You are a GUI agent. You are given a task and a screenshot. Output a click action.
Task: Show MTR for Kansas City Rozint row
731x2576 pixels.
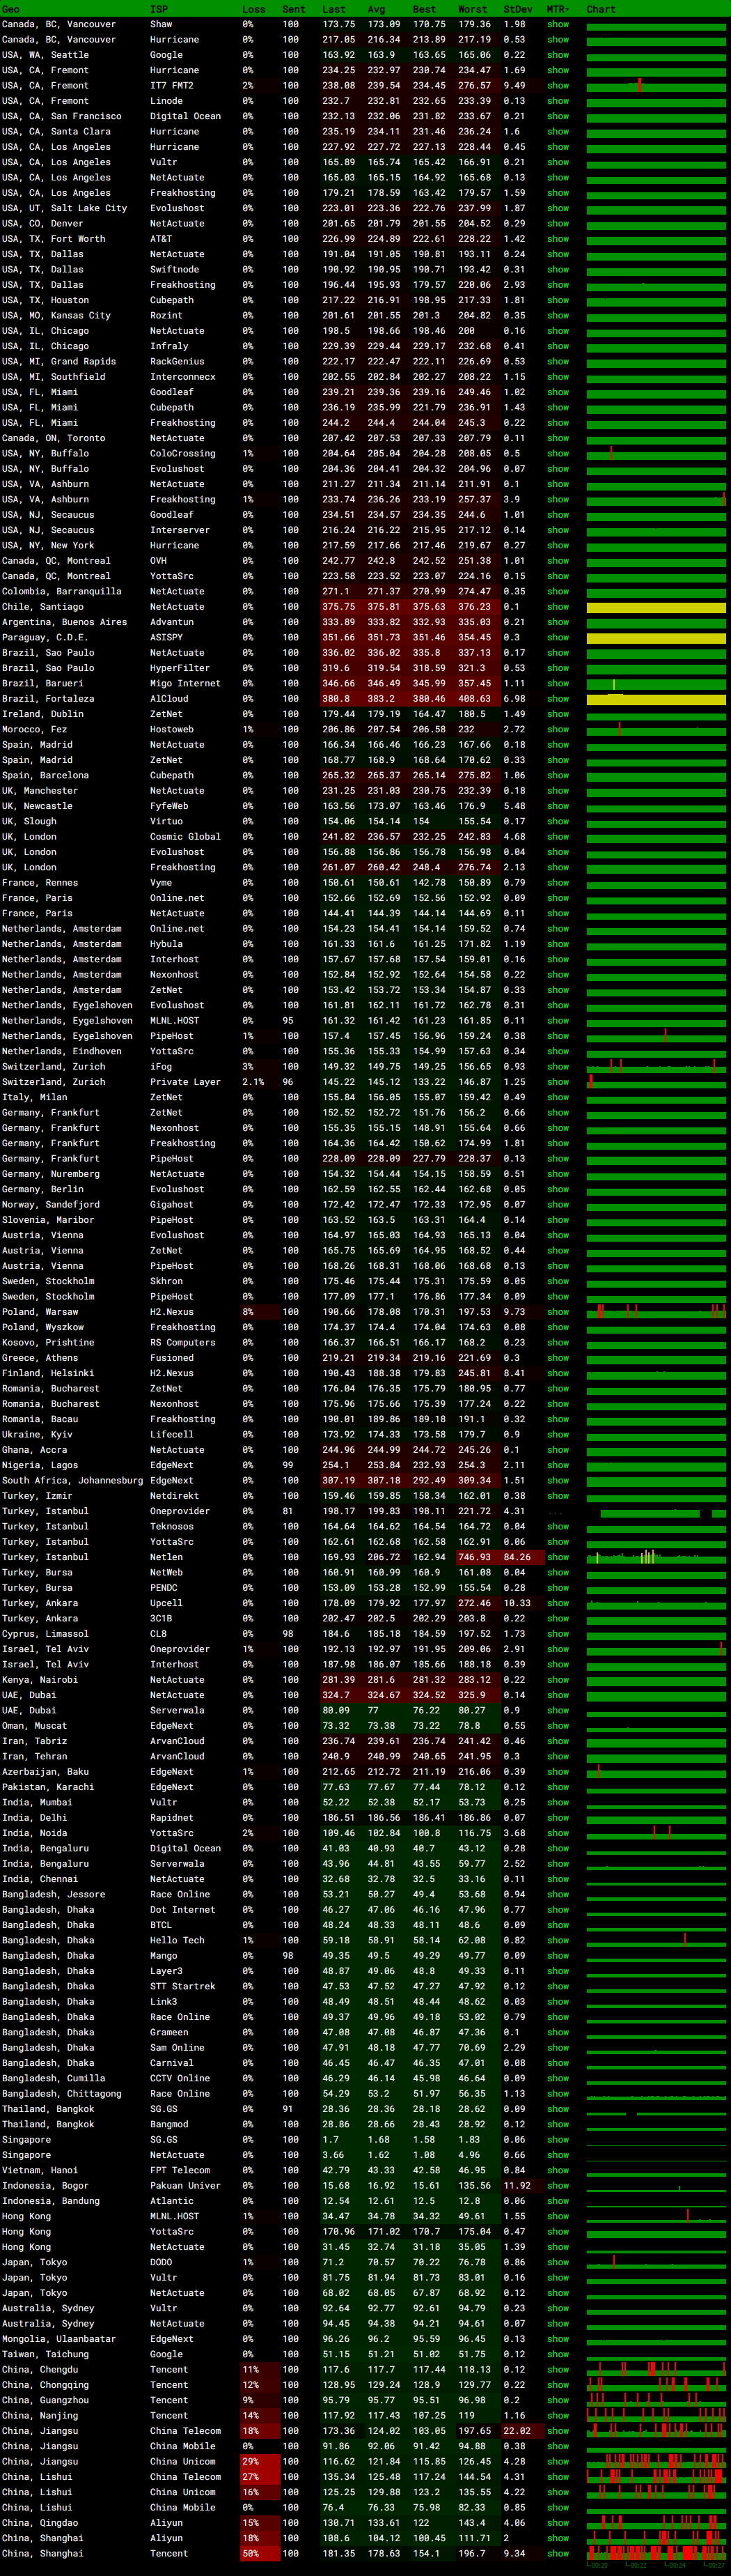[558, 316]
